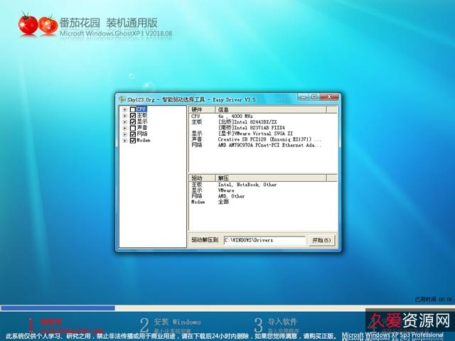The height and width of the screenshot is (341, 455).
Task: Click step 3 导入软件 label
Action: click(282, 322)
